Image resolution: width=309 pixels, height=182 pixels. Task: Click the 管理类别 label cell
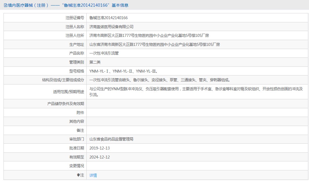pos(45,62)
